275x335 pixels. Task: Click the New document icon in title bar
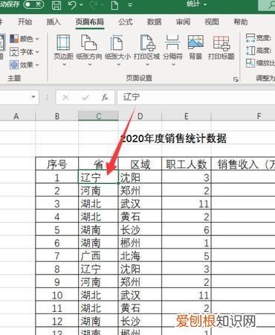point(114,5)
